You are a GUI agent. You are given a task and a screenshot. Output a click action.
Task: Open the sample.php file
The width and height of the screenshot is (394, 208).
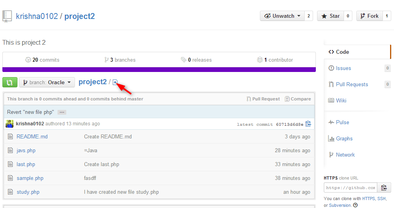(30, 178)
